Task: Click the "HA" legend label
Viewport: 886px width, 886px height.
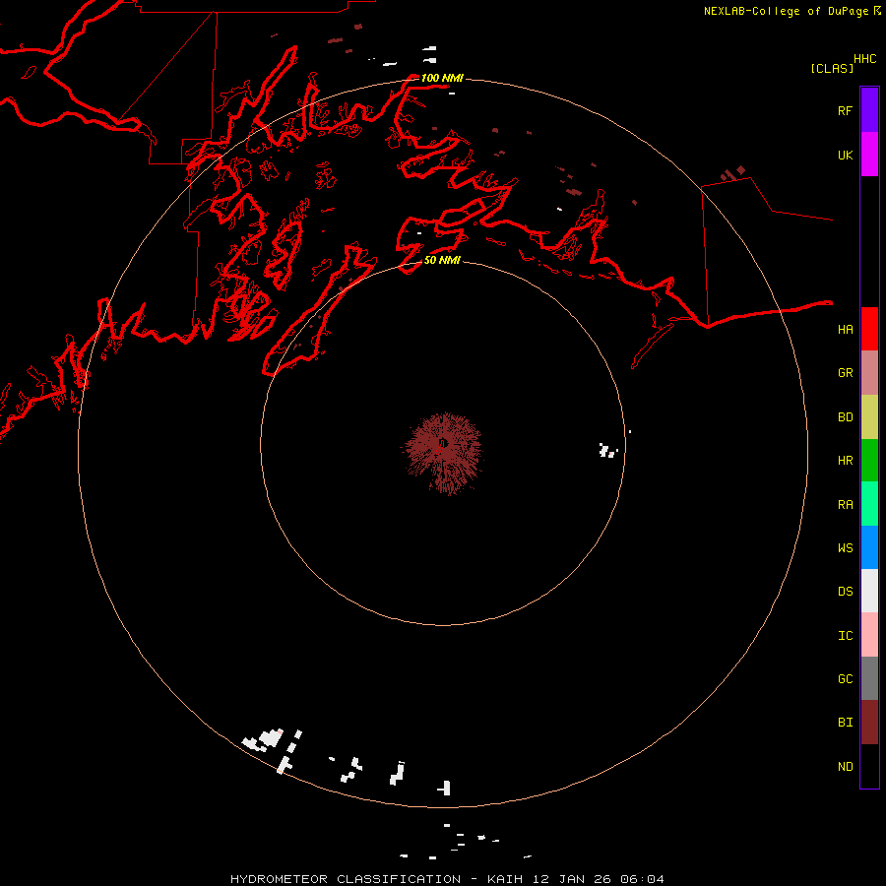Action: 846,329
